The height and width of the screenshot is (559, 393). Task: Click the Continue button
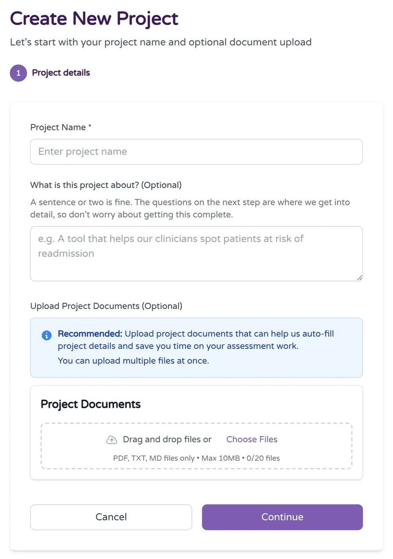(x=282, y=517)
